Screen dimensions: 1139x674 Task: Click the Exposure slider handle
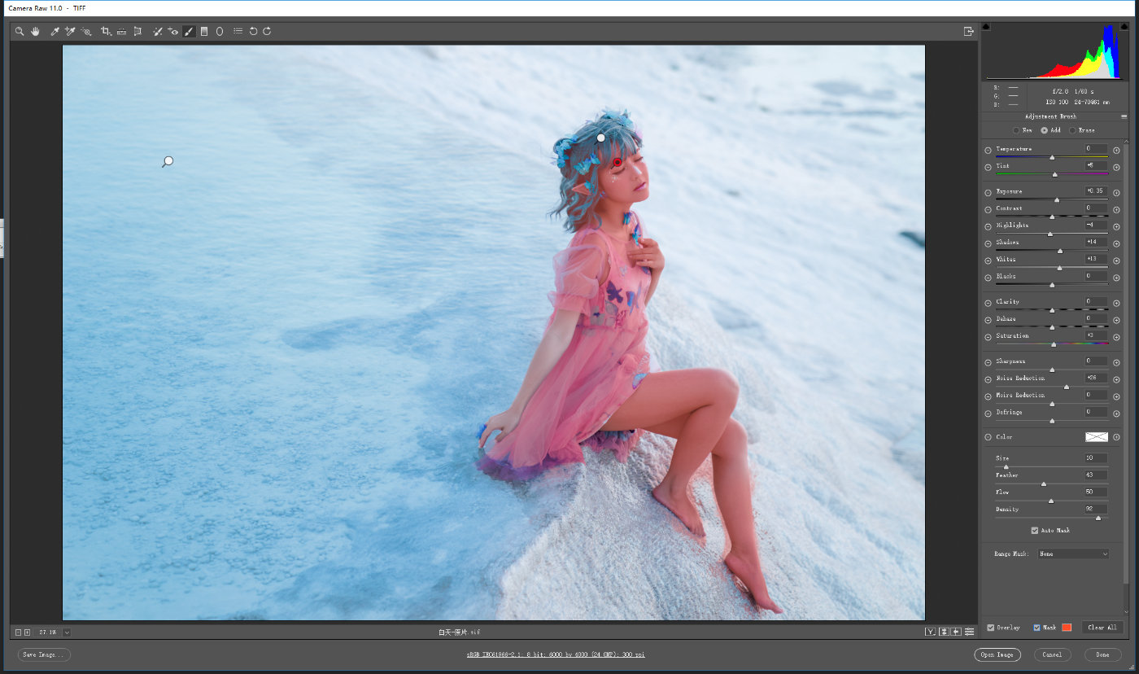1057,200
